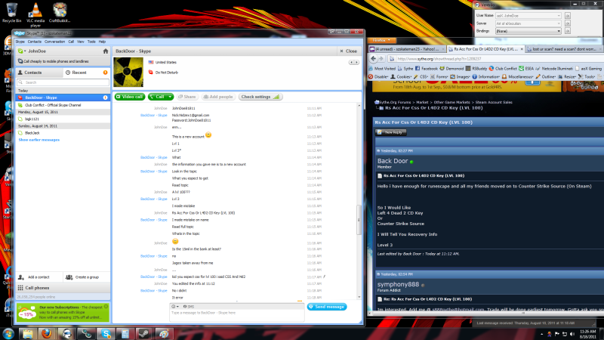Open the Call menu in Skype menu bar
The width and height of the screenshot is (604, 340).
pyautogui.click(x=71, y=42)
